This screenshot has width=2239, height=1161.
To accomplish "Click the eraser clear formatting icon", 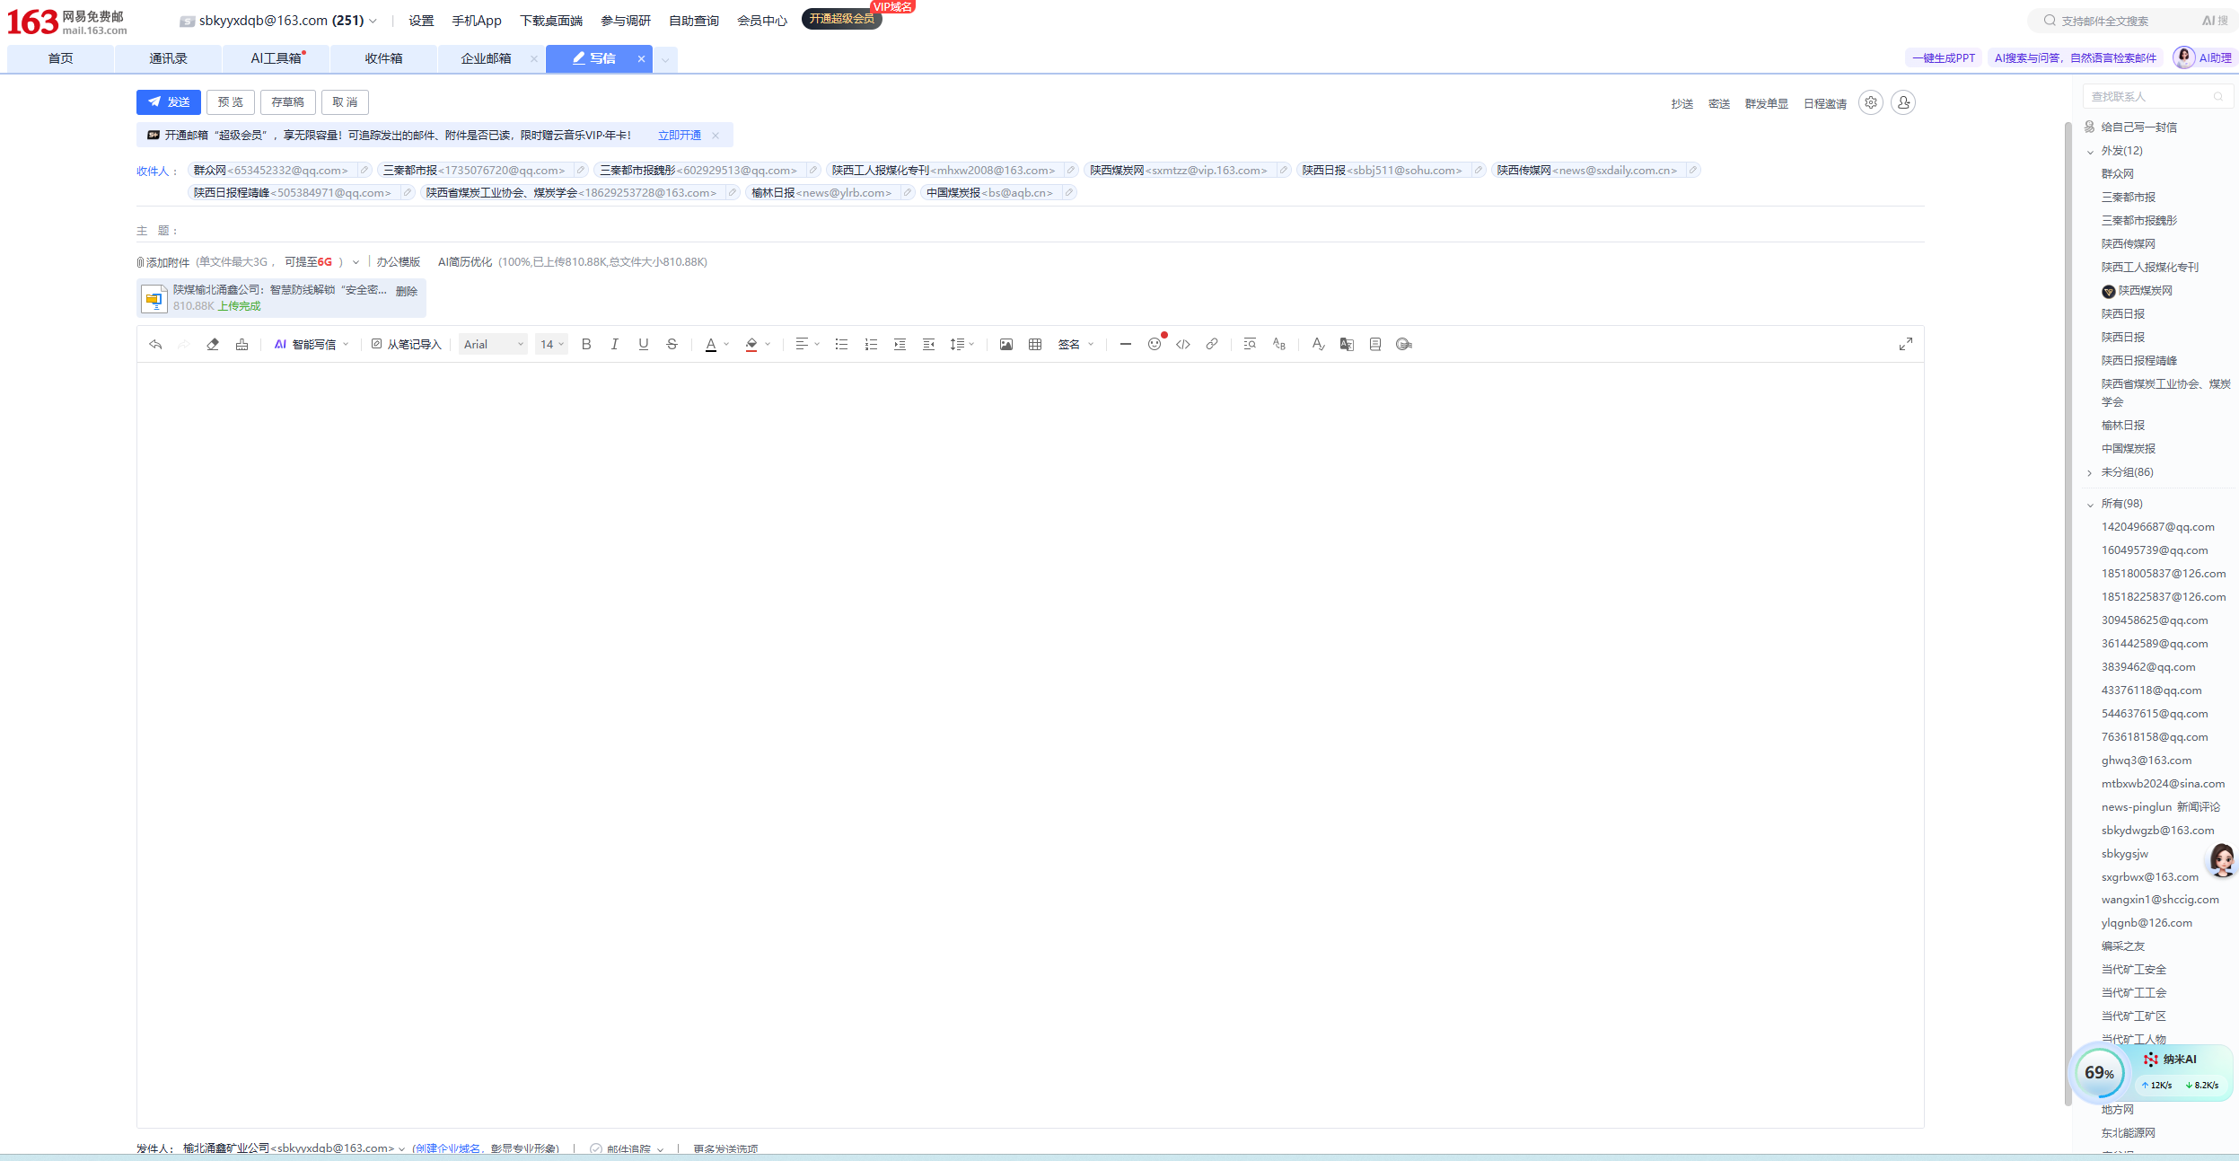I will (213, 345).
